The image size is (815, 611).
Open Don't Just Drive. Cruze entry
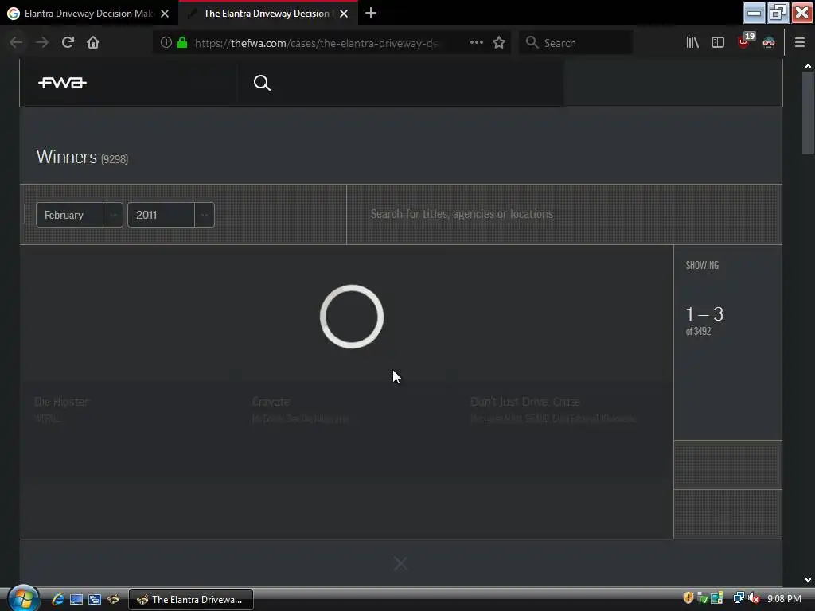525,402
